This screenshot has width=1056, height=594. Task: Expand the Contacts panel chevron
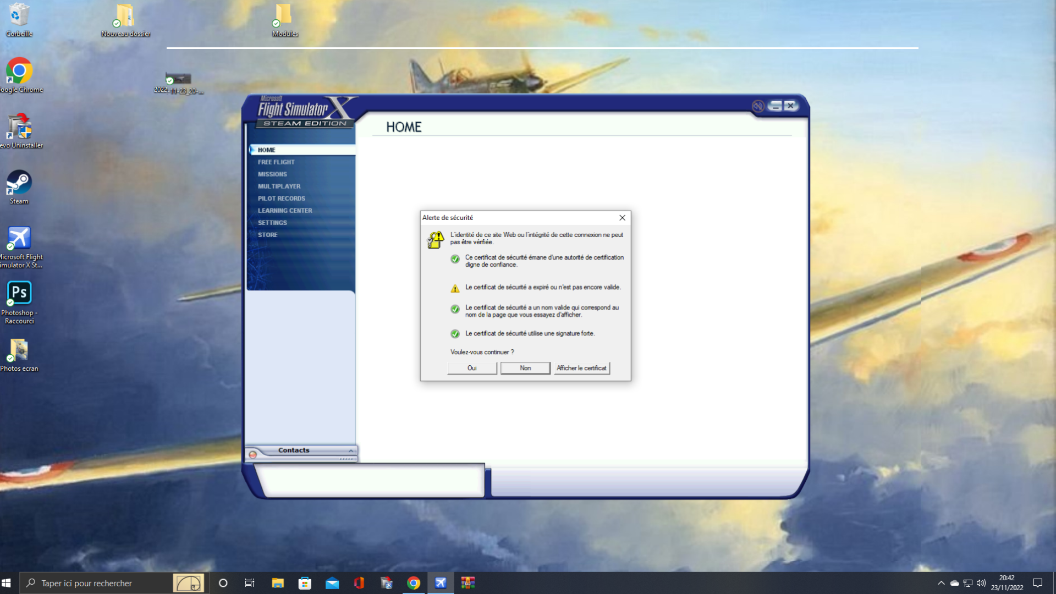tap(351, 450)
